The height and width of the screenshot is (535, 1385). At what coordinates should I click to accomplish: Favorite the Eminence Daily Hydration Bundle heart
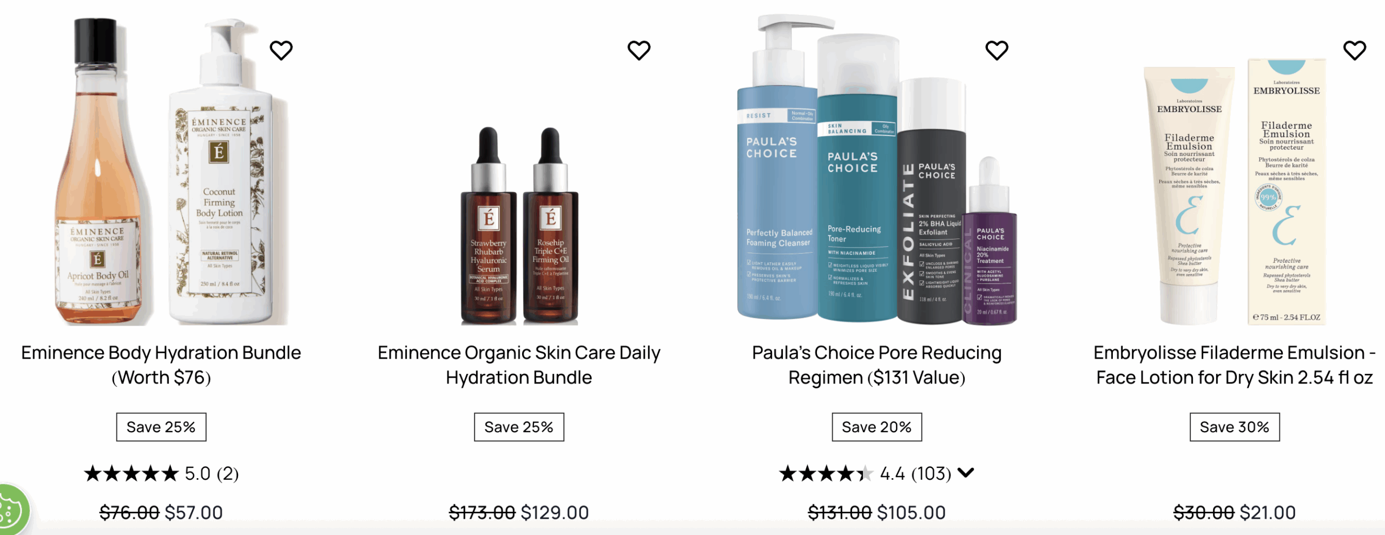pyautogui.click(x=639, y=50)
